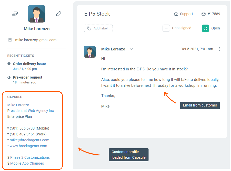231x171 pixels.
Task: Open the Order delivery issue ticket
Action: (29, 64)
